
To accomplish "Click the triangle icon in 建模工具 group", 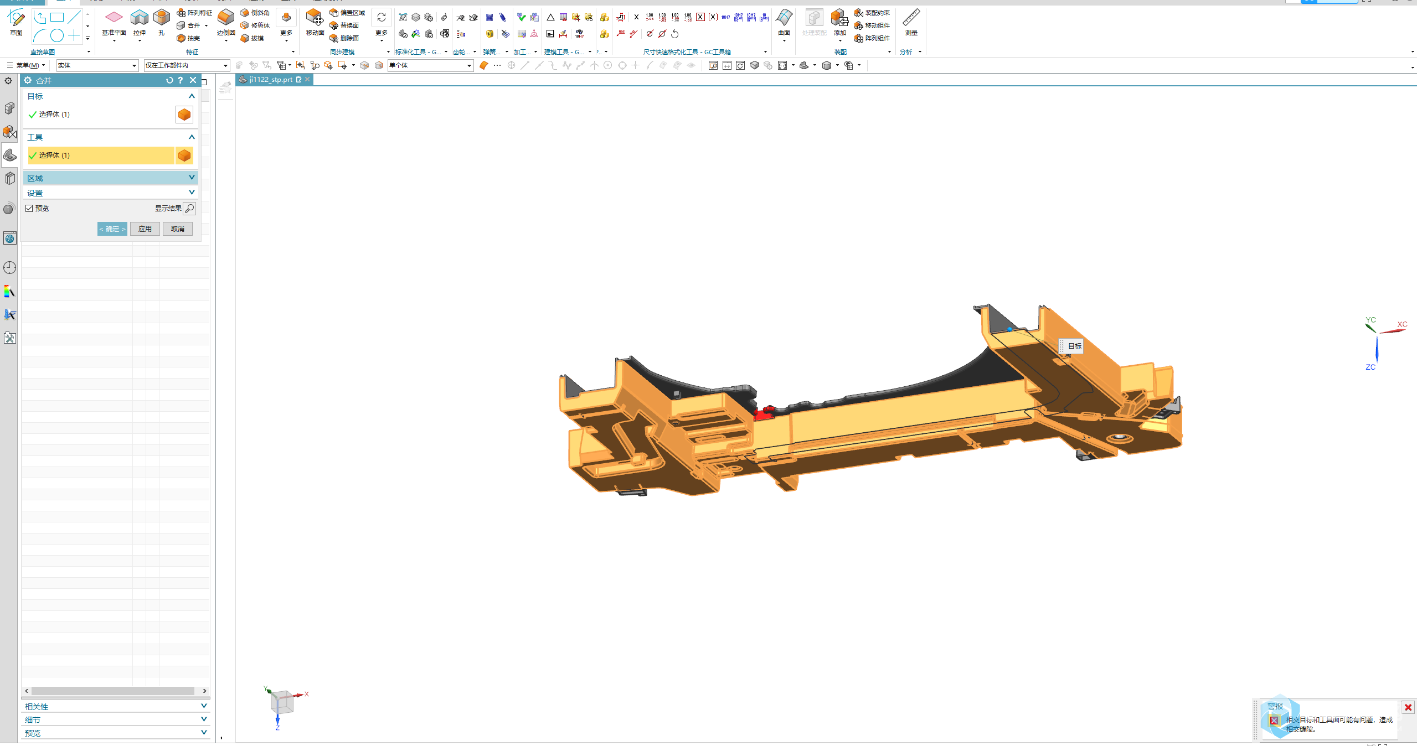I will click(x=550, y=18).
